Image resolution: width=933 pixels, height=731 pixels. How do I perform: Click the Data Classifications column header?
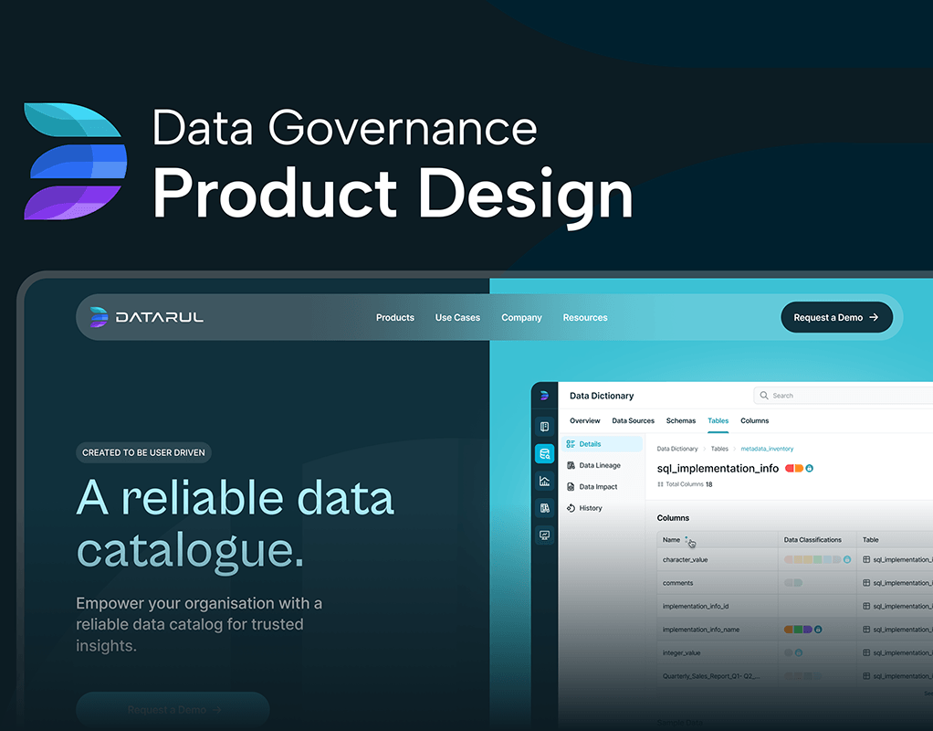pos(812,540)
